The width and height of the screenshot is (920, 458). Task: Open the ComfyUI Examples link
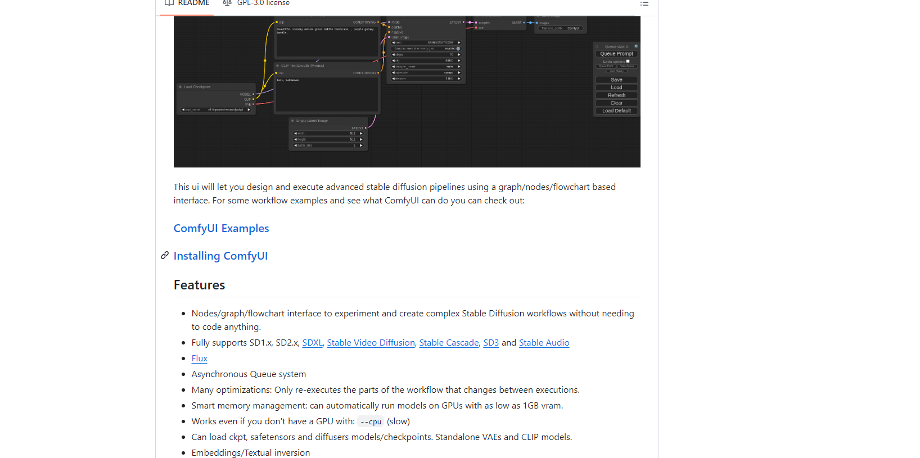click(221, 228)
